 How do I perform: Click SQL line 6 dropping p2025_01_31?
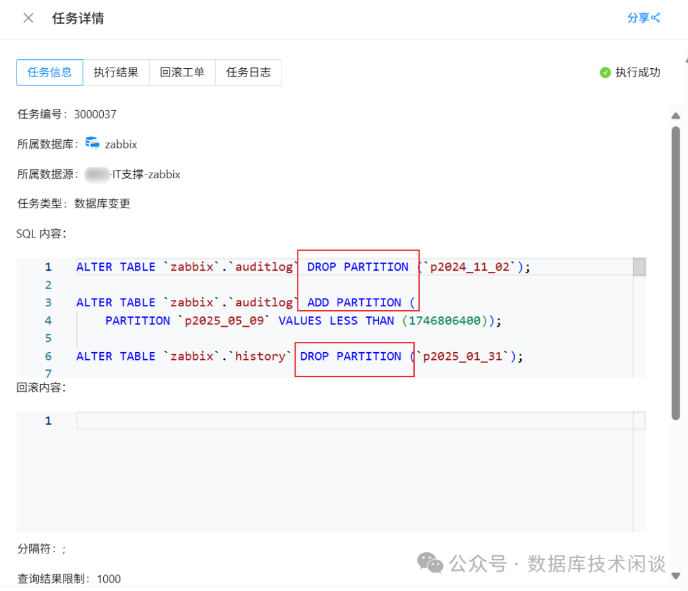tap(299, 356)
